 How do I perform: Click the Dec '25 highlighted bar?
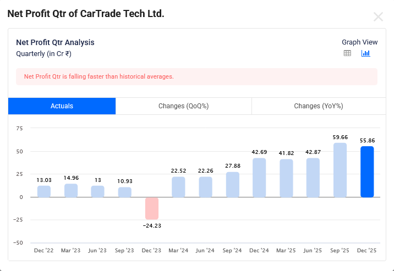coord(367,172)
